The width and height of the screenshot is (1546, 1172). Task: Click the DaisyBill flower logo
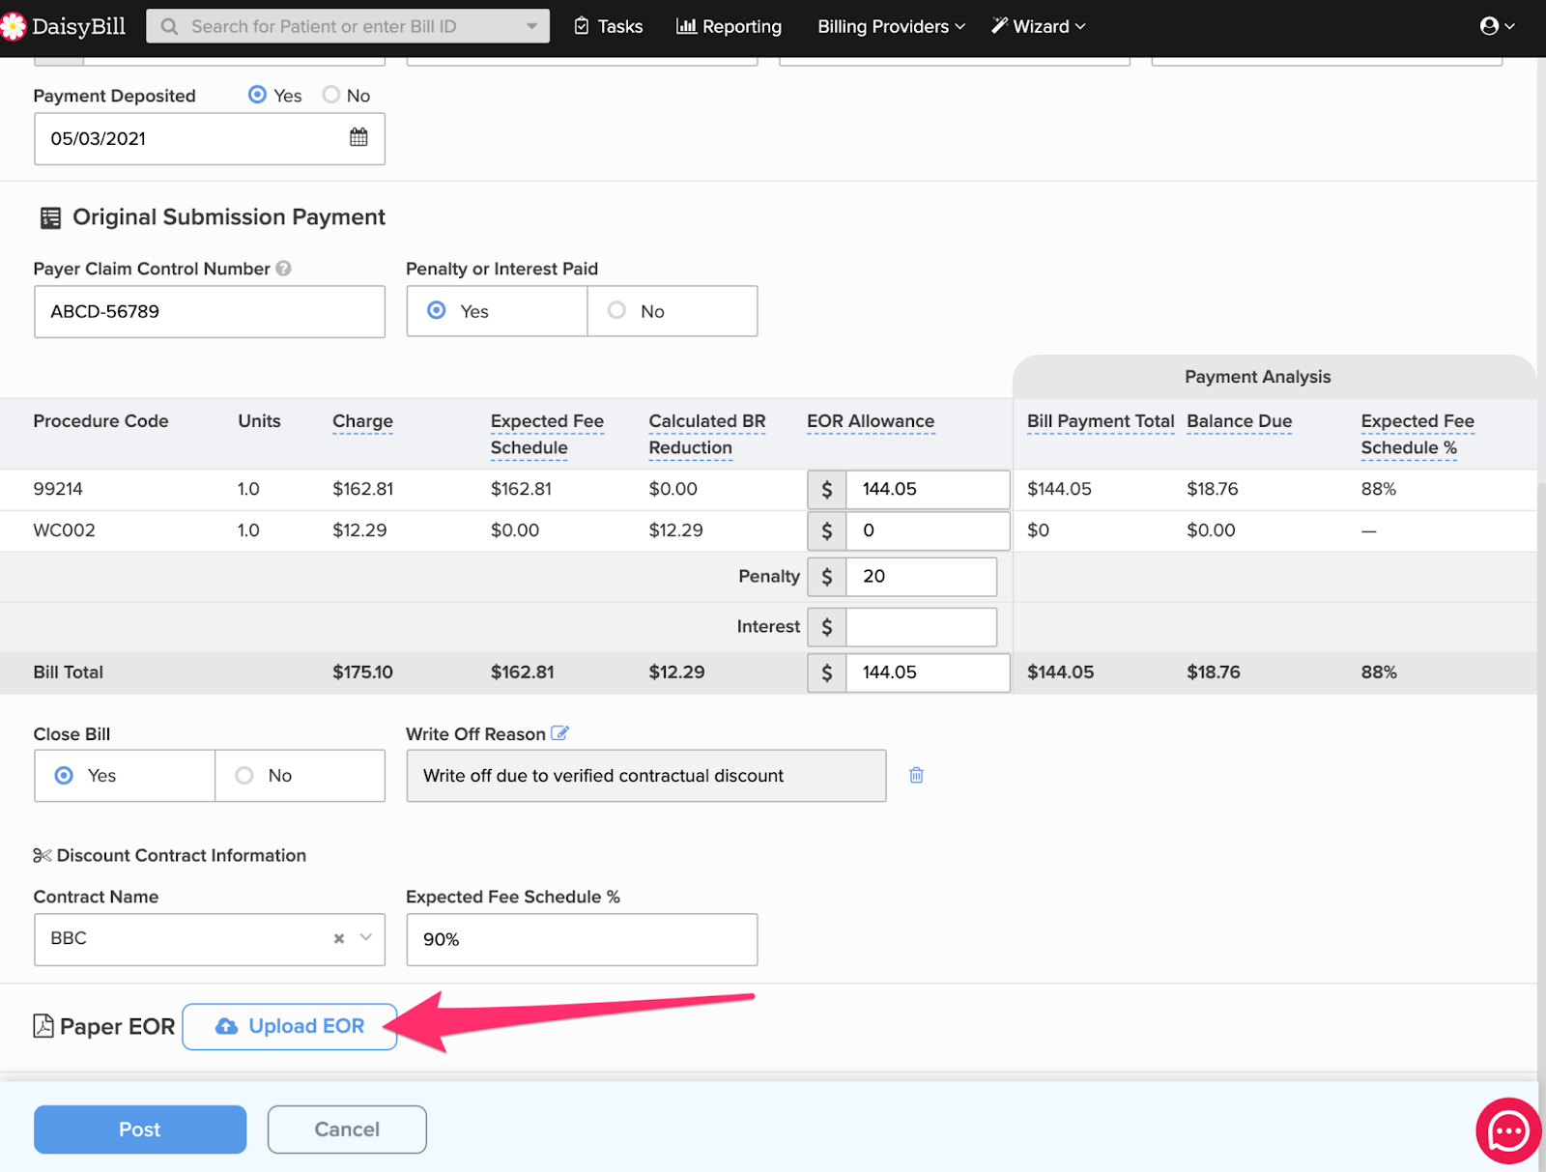coord(14,26)
